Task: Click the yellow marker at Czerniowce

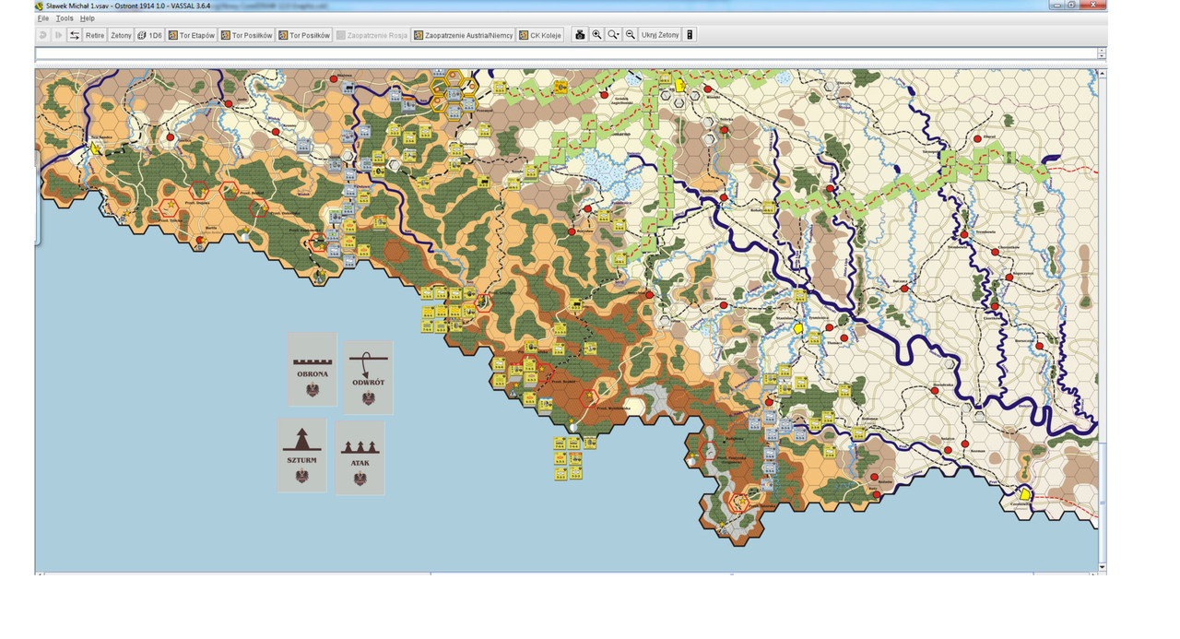Action: tap(1024, 495)
